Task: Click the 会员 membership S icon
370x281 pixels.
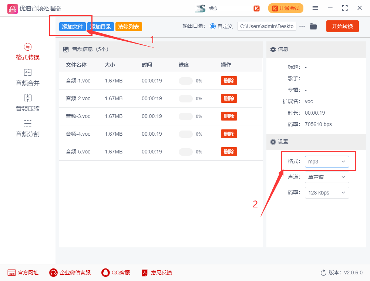Action: pos(199,7)
